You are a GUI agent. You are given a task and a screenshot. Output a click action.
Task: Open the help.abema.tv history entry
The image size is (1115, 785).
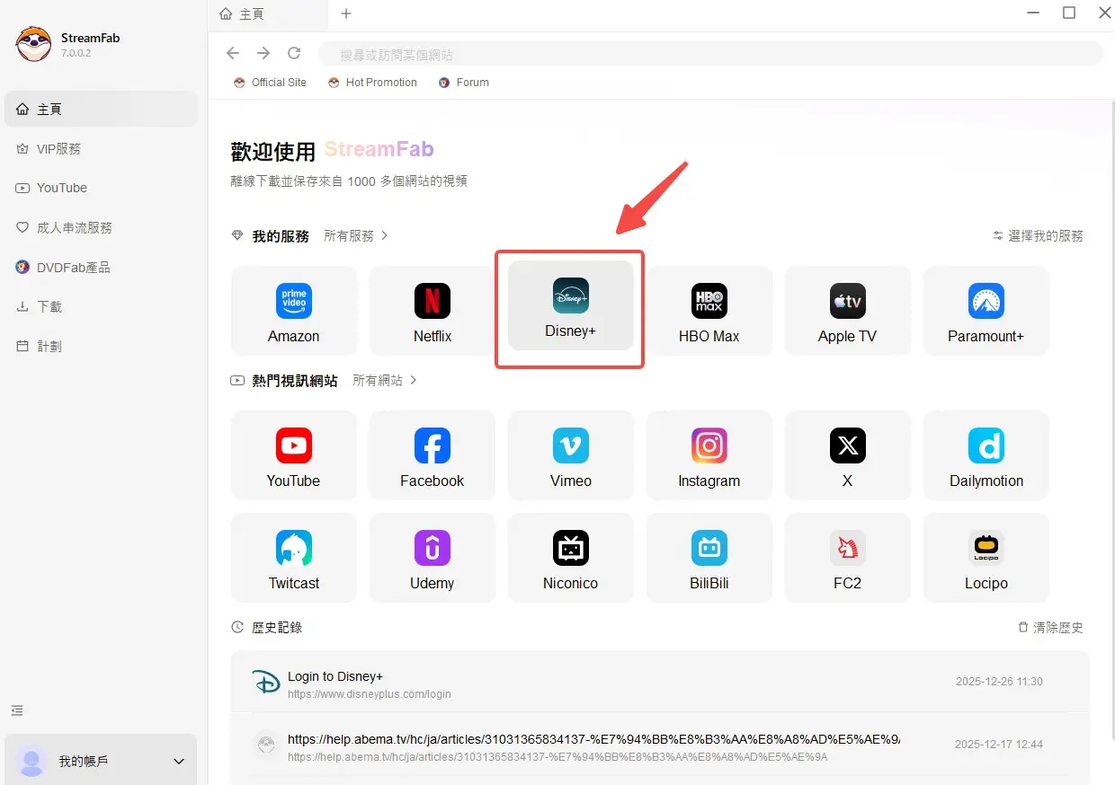[x=660, y=746]
